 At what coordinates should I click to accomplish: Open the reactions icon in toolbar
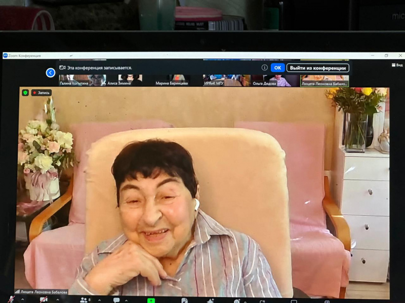237,301
